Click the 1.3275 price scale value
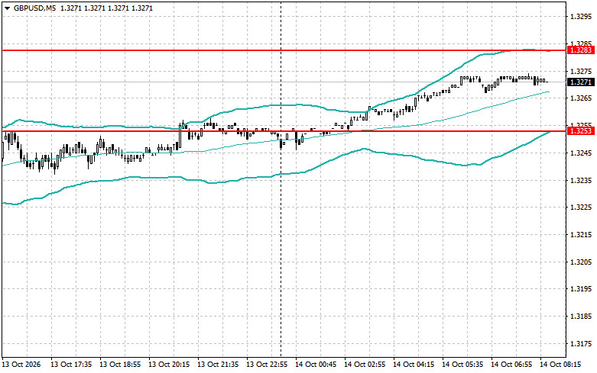 (x=581, y=71)
